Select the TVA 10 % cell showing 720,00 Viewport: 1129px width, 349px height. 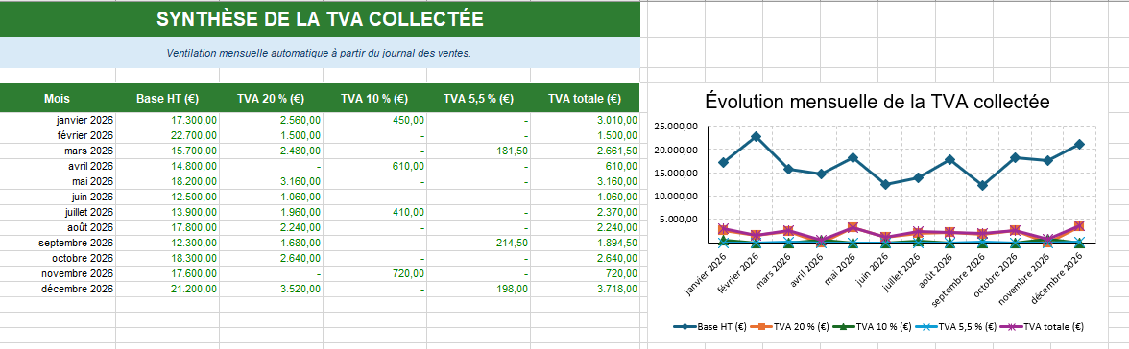click(x=374, y=273)
